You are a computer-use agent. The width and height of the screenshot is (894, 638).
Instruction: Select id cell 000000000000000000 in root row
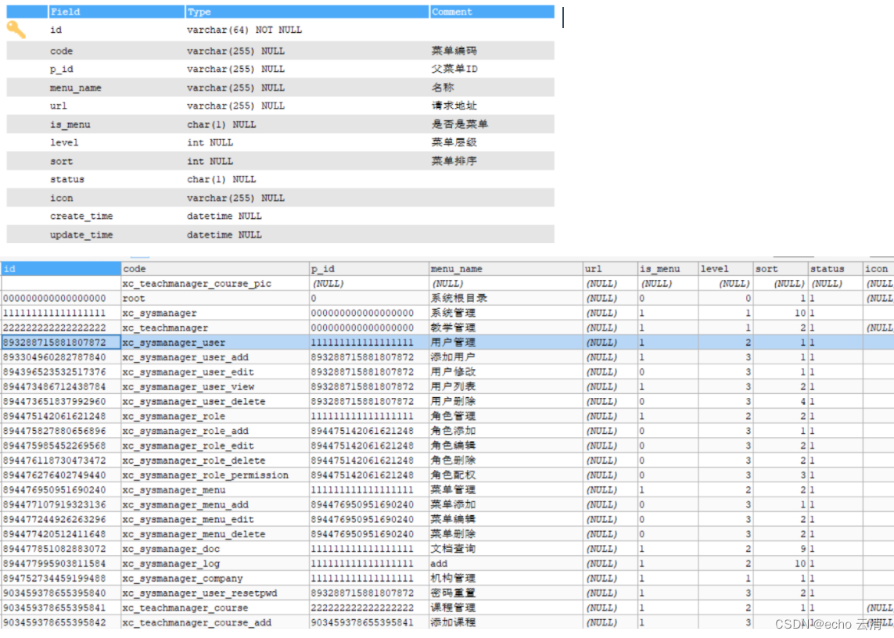point(60,298)
